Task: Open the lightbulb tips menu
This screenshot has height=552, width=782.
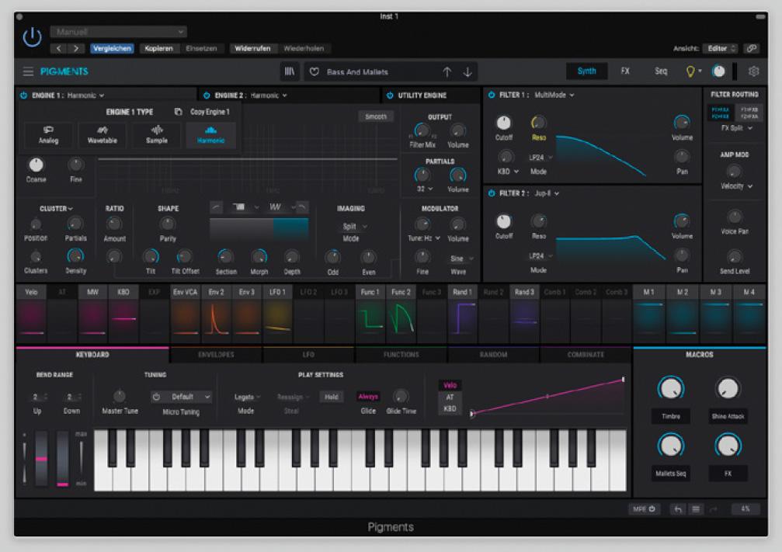Action: pos(692,71)
